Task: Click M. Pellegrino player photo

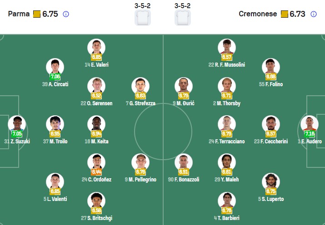Action: click(140, 162)
